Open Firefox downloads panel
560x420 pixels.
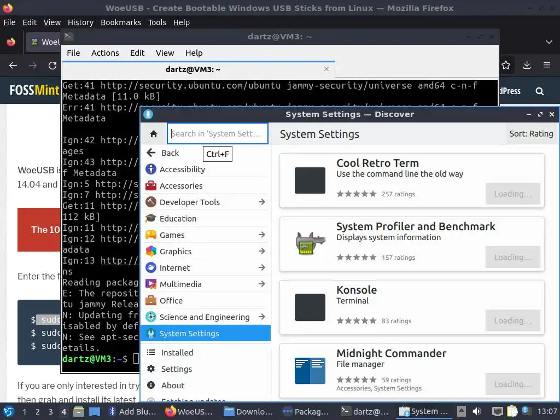[x=527, y=65]
